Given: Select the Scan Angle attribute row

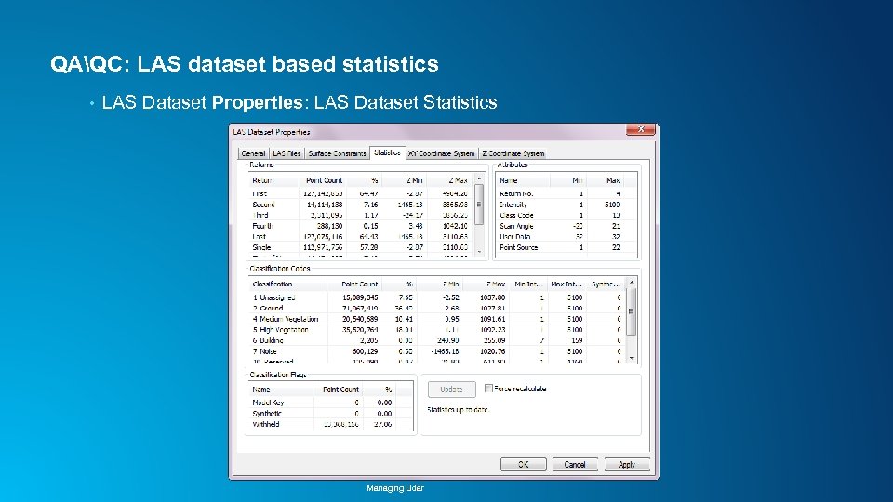Looking at the screenshot, I should pos(566,226).
